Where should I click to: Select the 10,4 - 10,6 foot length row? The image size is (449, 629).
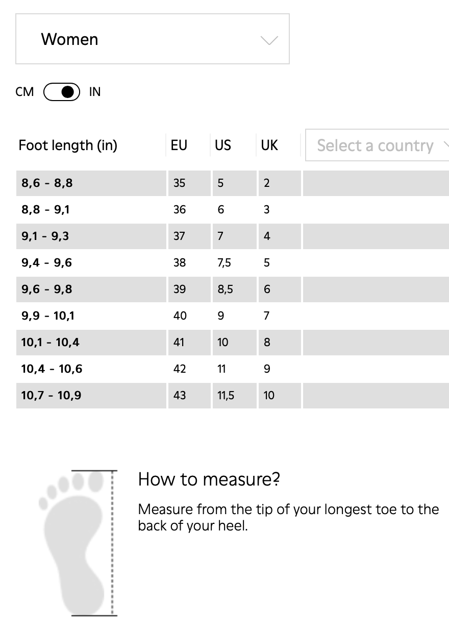[x=52, y=369]
